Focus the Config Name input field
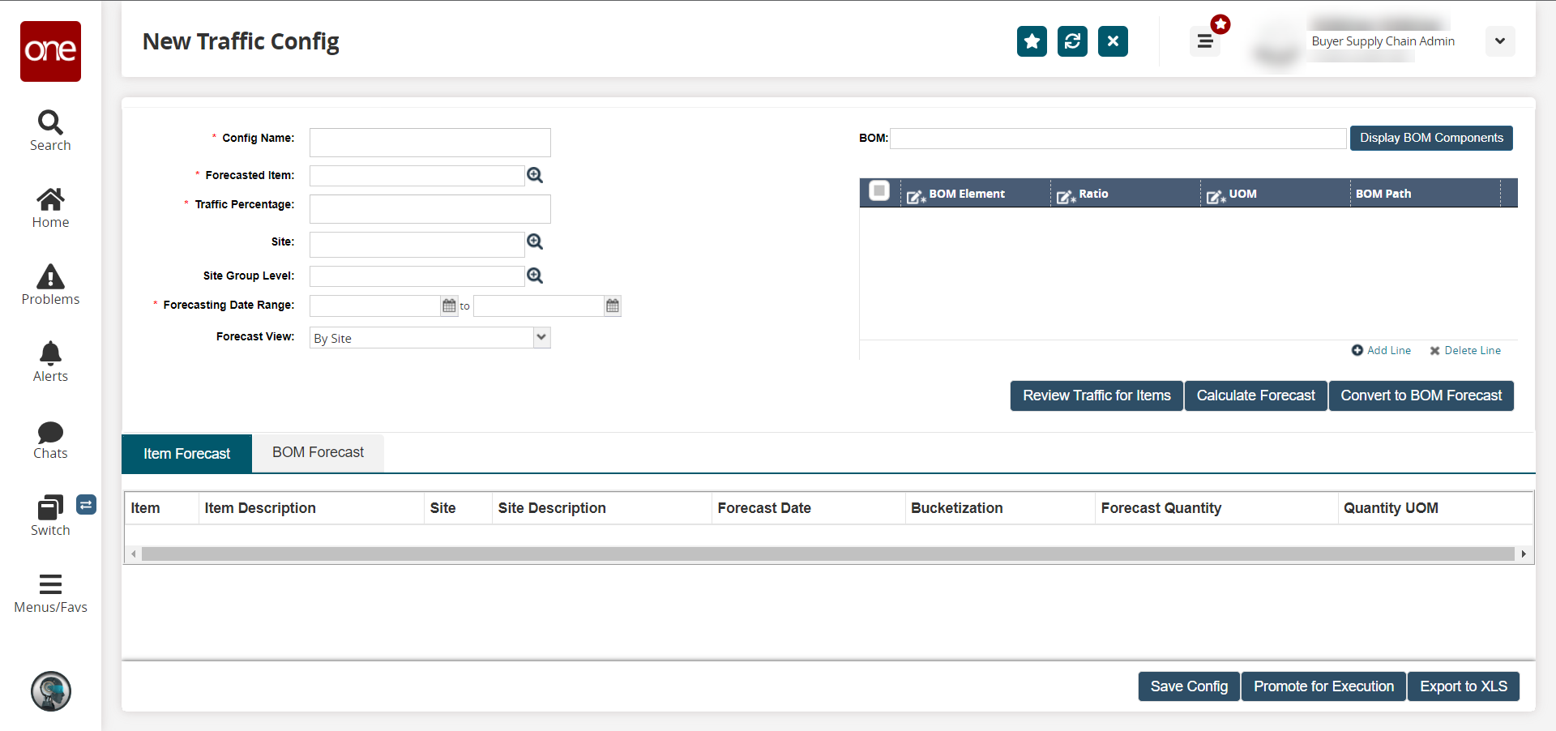Image resolution: width=1556 pixels, height=731 pixels. click(x=430, y=143)
